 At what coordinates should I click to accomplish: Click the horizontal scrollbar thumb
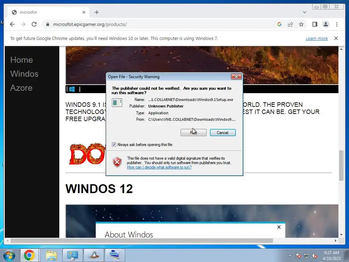[x=141, y=241]
